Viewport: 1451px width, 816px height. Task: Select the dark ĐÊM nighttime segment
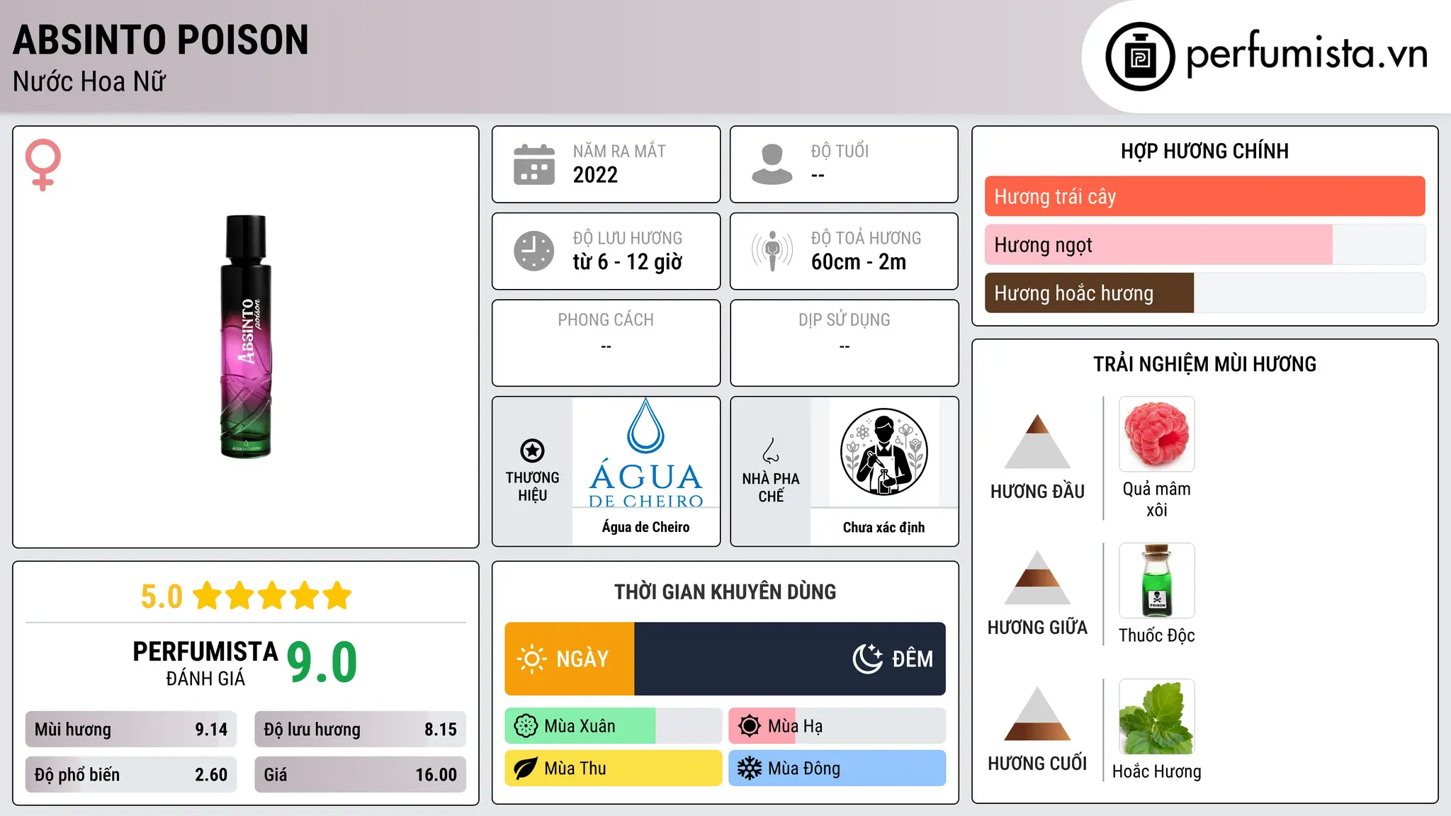[x=790, y=659]
